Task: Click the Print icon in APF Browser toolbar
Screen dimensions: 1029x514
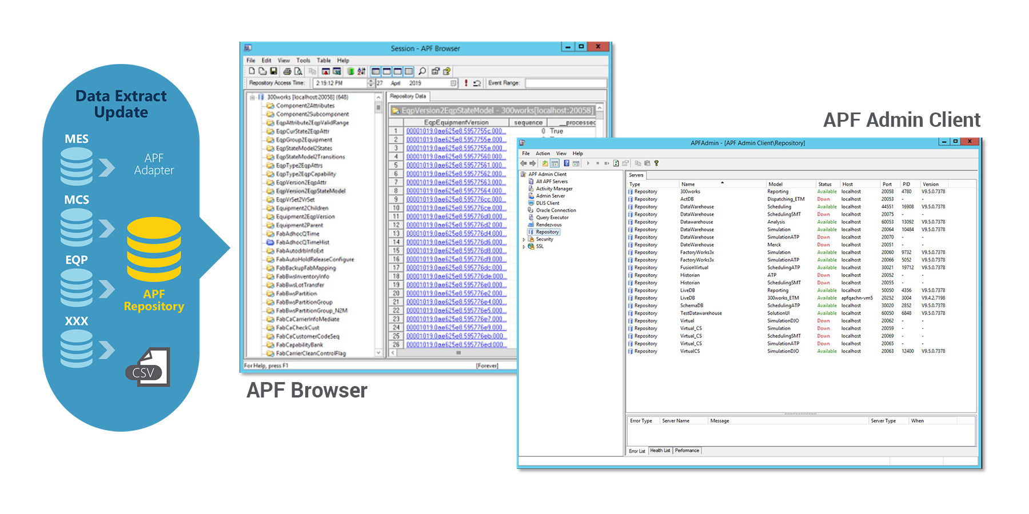Action: [x=287, y=71]
